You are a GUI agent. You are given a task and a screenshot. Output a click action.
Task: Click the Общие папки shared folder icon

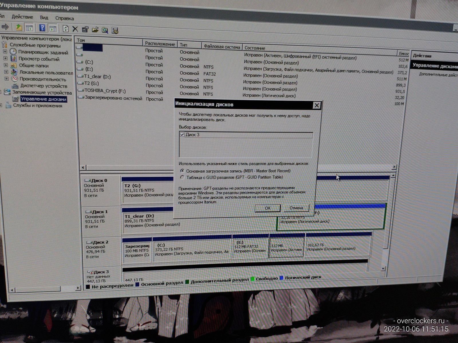13,65
